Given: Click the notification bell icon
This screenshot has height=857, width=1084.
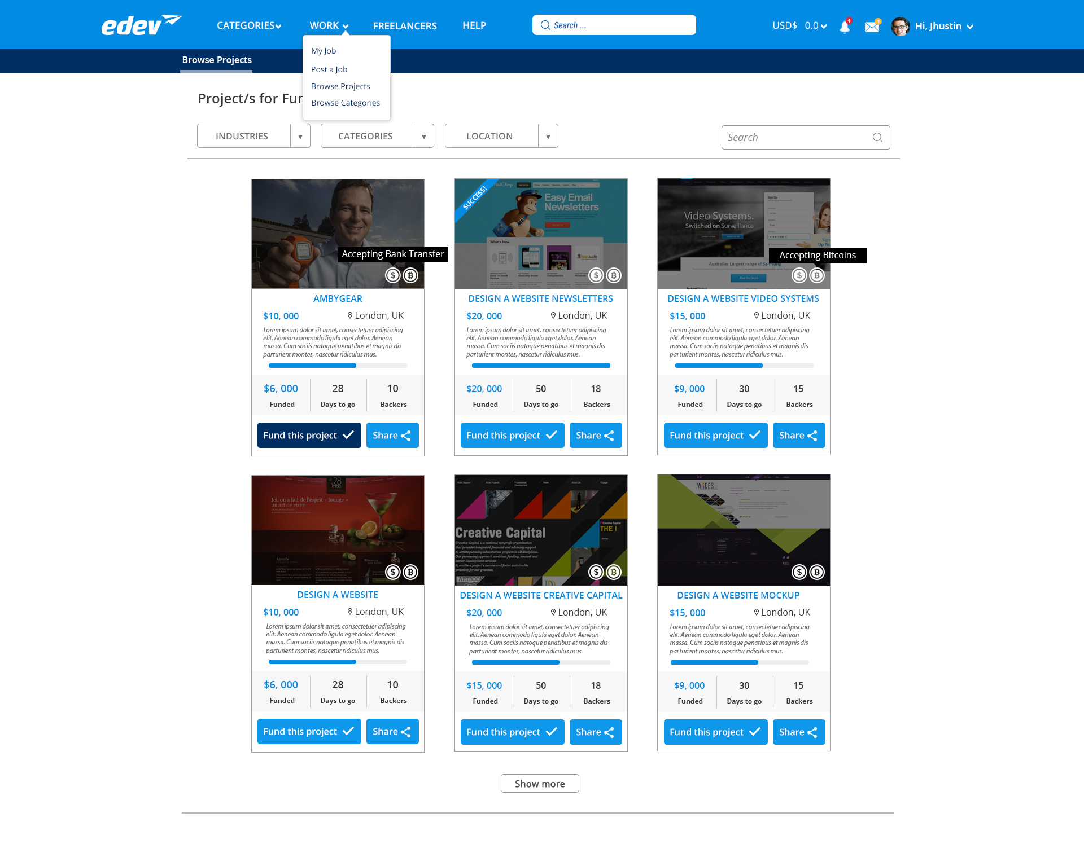Looking at the screenshot, I should 845,27.
